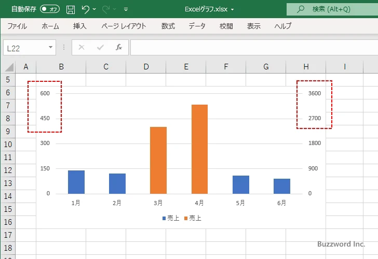Click the 900 label on the secondary axis

pyautogui.click(x=313, y=168)
